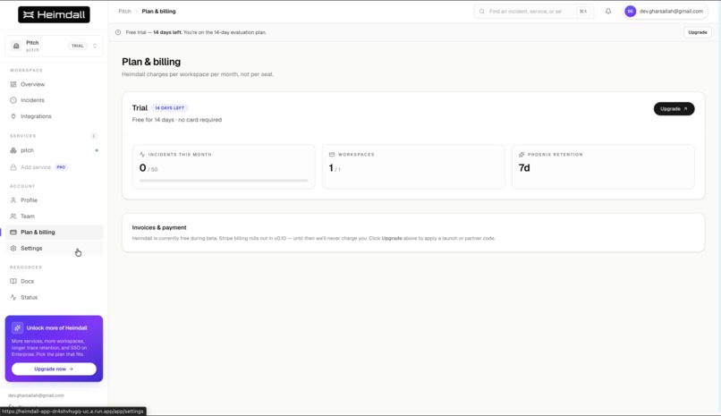Click the black Upgrade button in Trial card

[x=674, y=109]
